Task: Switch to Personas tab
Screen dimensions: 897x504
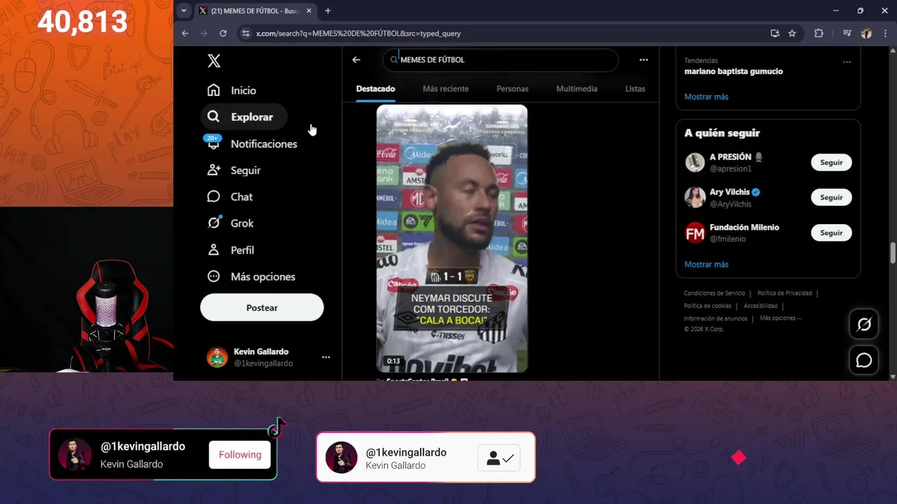Action: [x=512, y=89]
